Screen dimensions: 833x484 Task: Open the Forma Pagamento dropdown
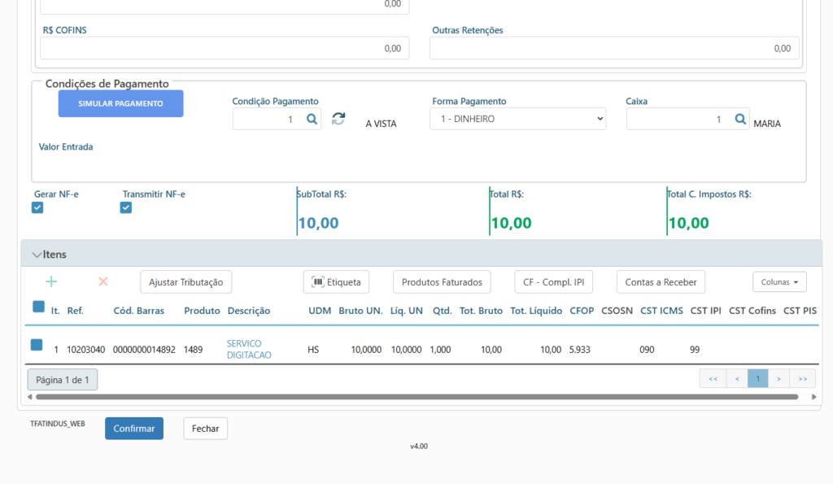[517, 119]
